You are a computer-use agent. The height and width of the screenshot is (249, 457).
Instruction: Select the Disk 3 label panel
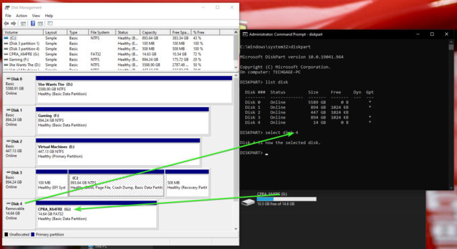[x=19, y=183]
